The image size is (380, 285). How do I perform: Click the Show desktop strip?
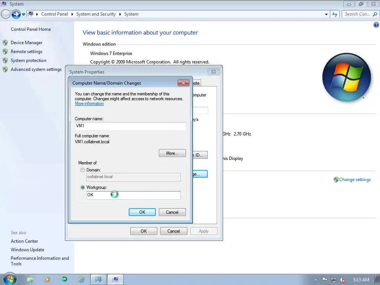click(377, 280)
